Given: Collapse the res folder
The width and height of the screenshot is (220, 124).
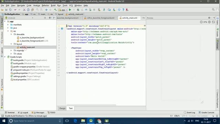Looking at the screenshot, I should point(8,31).
